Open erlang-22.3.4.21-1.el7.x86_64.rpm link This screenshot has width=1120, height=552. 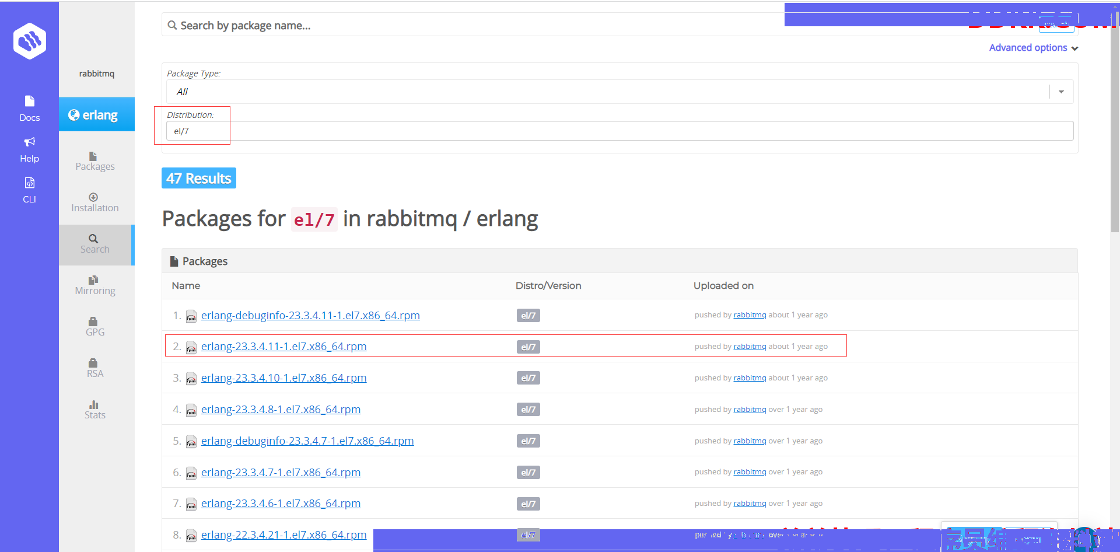[284, 534]
